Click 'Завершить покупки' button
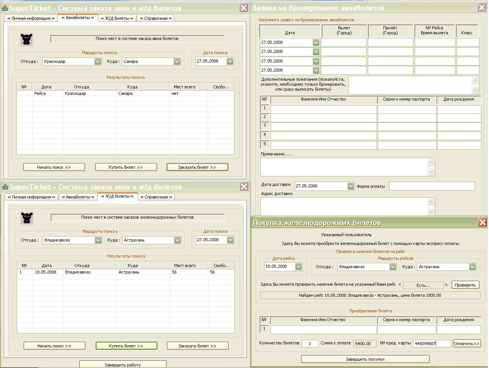 coord(365,359)
